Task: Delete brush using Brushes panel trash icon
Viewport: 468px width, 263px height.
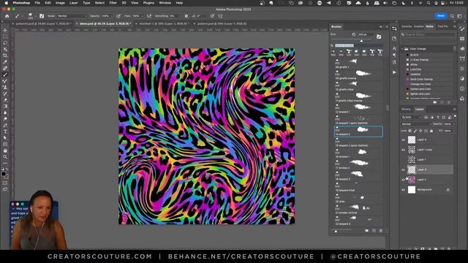Action: click(x=381, y=231)
